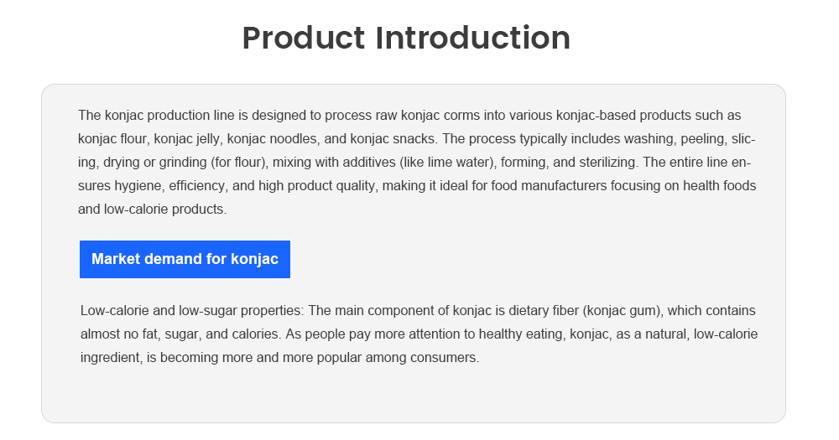The height and width of the screenshot is (440, 839).
Task: Click the word Introduction in the title
Action: pyautogui.click(x=473, y=38)
